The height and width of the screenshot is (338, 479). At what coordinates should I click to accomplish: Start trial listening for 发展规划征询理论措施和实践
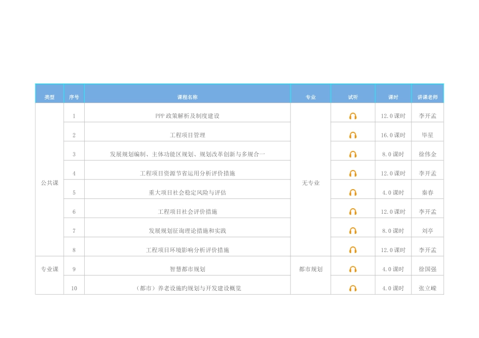353,231
